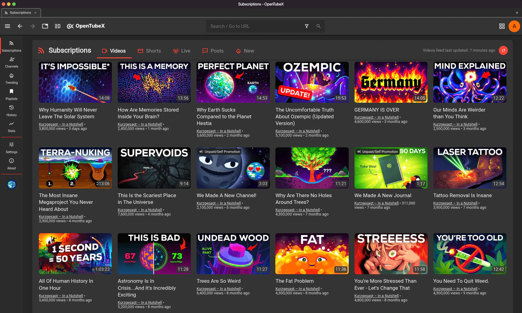Open search filters funnel icon
This screenshot has width=522, height=313.
[307, 26]
